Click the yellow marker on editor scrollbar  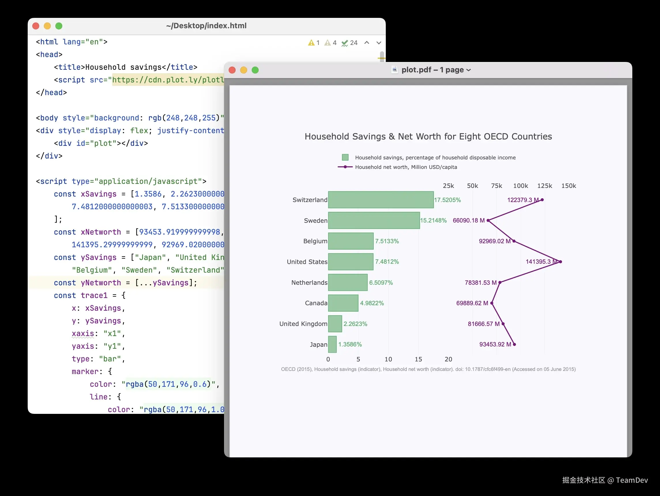tap(381, 58)
